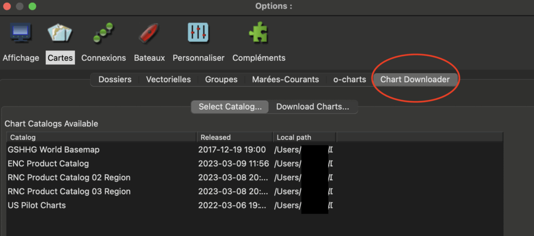Click the Local path column header
The width and height of the screenshot is (534, 236).
click(304, 137)
